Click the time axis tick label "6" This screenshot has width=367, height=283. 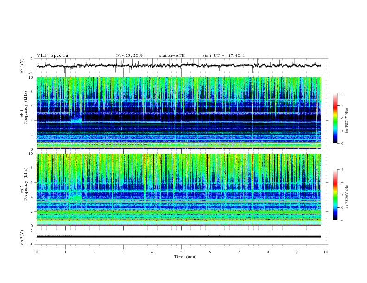click(210, 252)
